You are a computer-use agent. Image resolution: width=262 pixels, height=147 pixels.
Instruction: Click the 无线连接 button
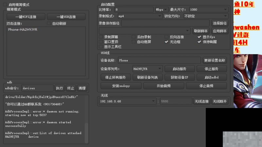click(x=201, y=101)
